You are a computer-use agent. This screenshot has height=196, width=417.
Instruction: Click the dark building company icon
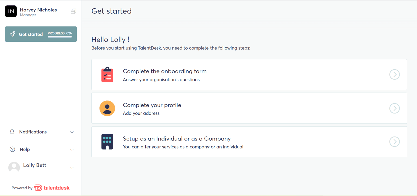point(107,142)
